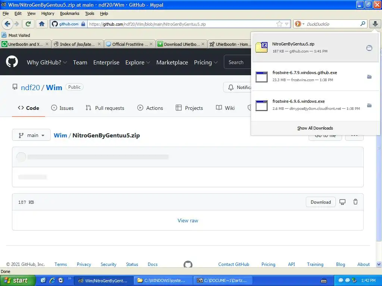382x286 pixels.
Task: Go back with the browser back arrow
Action: click(x=7, y=24)
